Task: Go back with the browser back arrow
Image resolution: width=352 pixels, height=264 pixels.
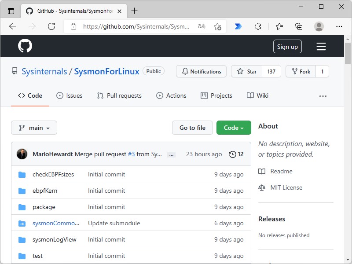Action: 13,26
